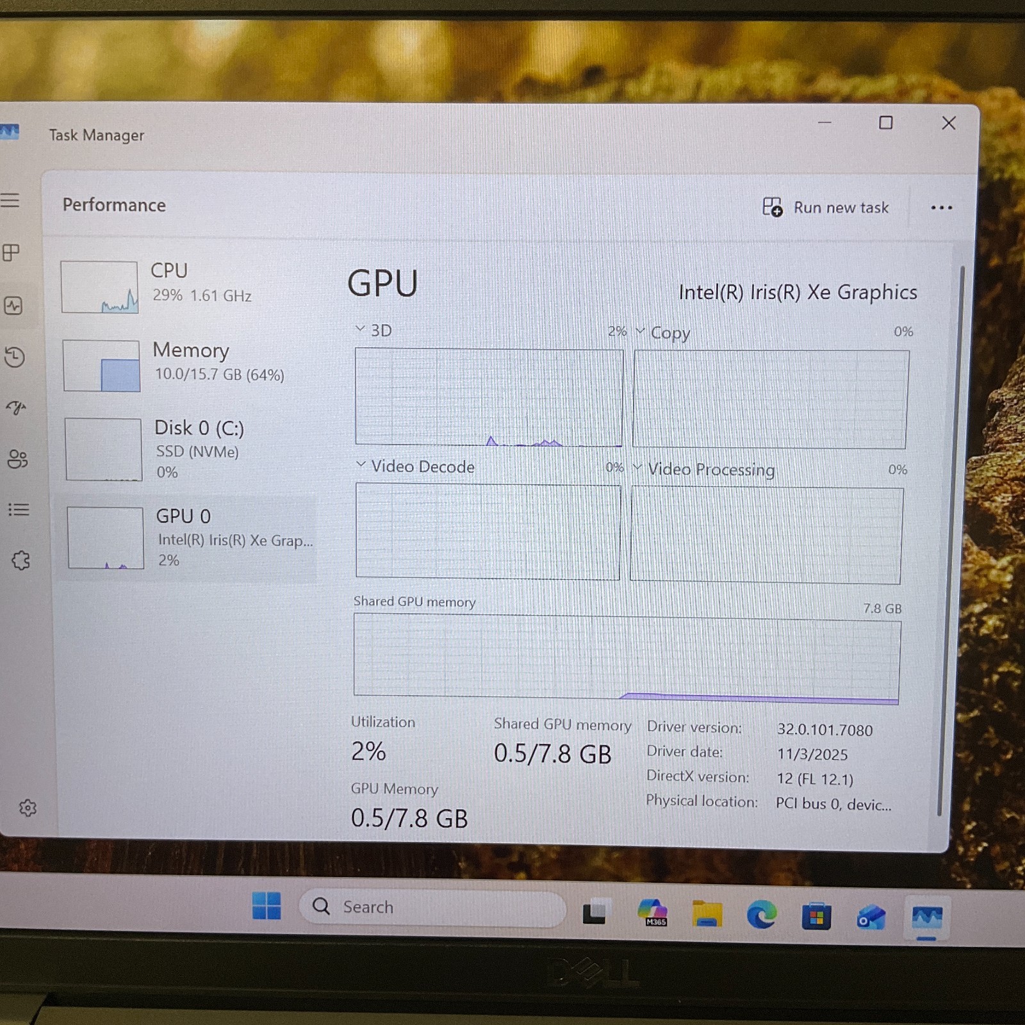1025x1025 pixels.
Task: Click the Utilization 2% value
Action: click(368, 751)
